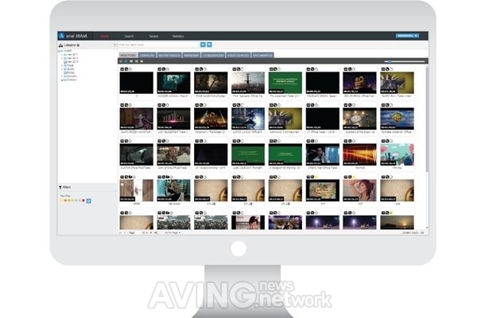Click the aneMAM logo icon

click(61, 36)
